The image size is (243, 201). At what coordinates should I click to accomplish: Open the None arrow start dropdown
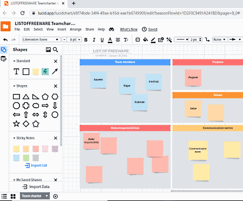[219, 39]
